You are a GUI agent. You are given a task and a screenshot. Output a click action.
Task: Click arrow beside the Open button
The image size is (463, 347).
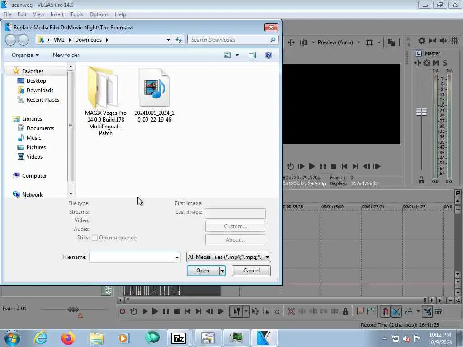coord(222,271)
